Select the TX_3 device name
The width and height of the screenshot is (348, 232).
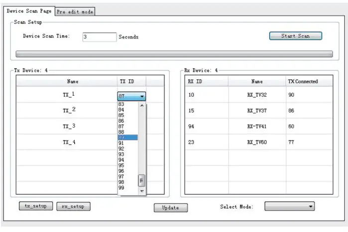(x=69, y=126)
